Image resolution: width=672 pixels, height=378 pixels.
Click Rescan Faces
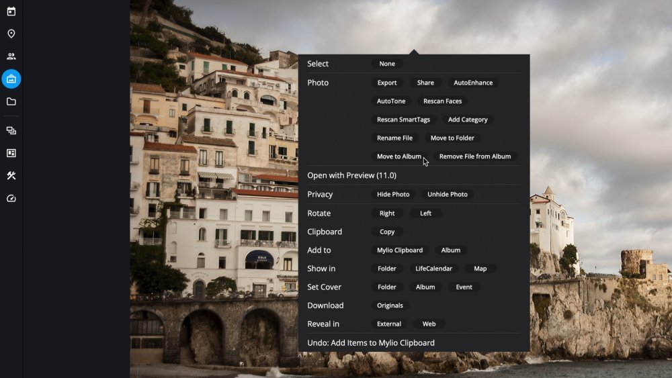tap(442, 101)
